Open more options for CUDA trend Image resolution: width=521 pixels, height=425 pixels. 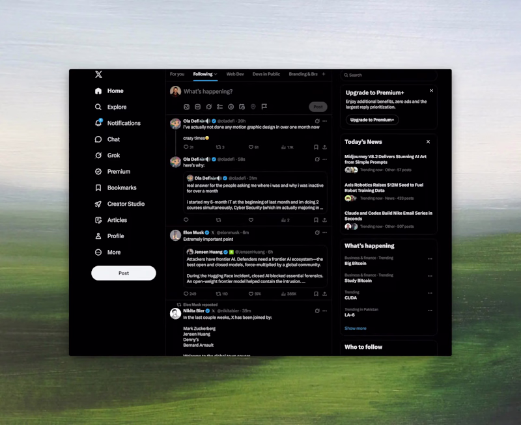pos(430,293)
